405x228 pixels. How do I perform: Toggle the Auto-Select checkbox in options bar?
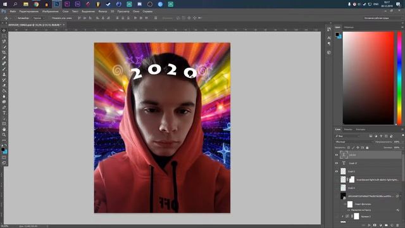click(15, 18)
